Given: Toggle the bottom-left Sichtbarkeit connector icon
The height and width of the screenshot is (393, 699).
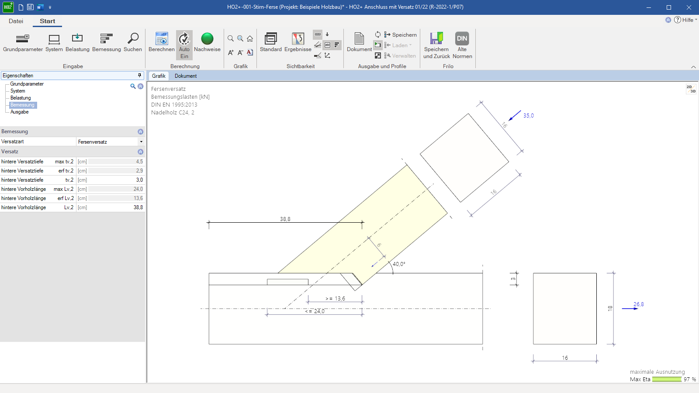Looking at the screenshot, I should click(x=318, y=55).
